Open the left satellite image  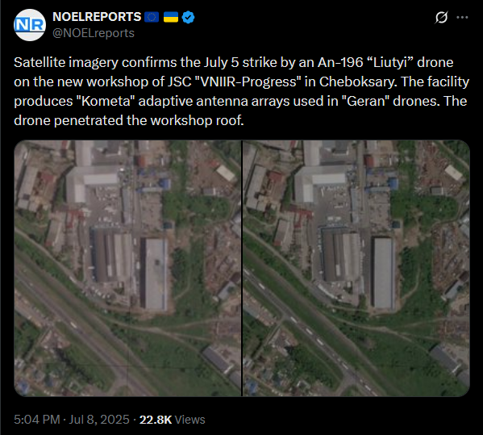127,268
